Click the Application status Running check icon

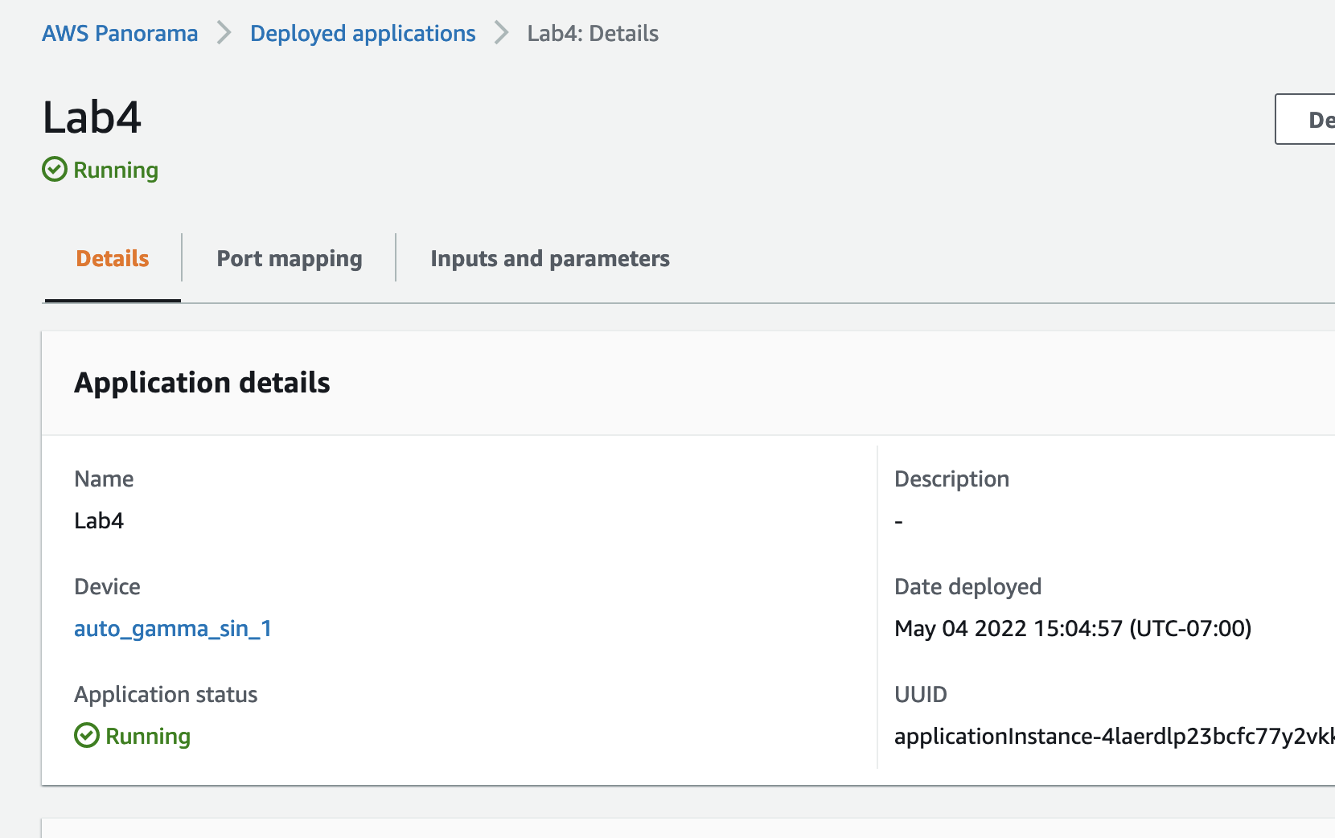(87, 736)
